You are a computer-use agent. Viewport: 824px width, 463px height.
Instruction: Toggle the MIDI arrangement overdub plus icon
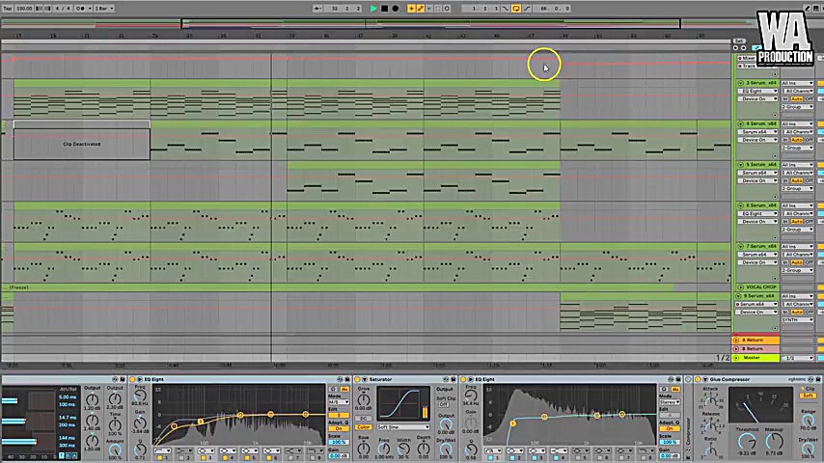pos(411,9)
